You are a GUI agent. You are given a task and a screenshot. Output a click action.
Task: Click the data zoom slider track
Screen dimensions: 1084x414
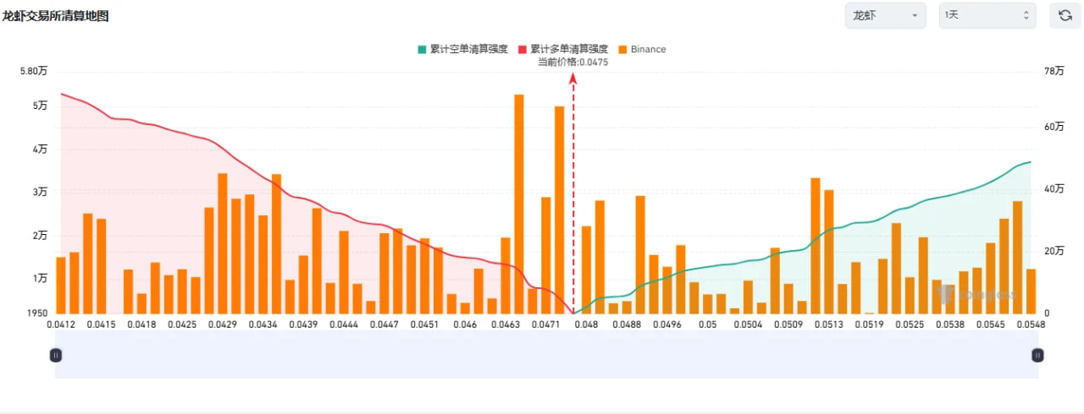(546, 354)
